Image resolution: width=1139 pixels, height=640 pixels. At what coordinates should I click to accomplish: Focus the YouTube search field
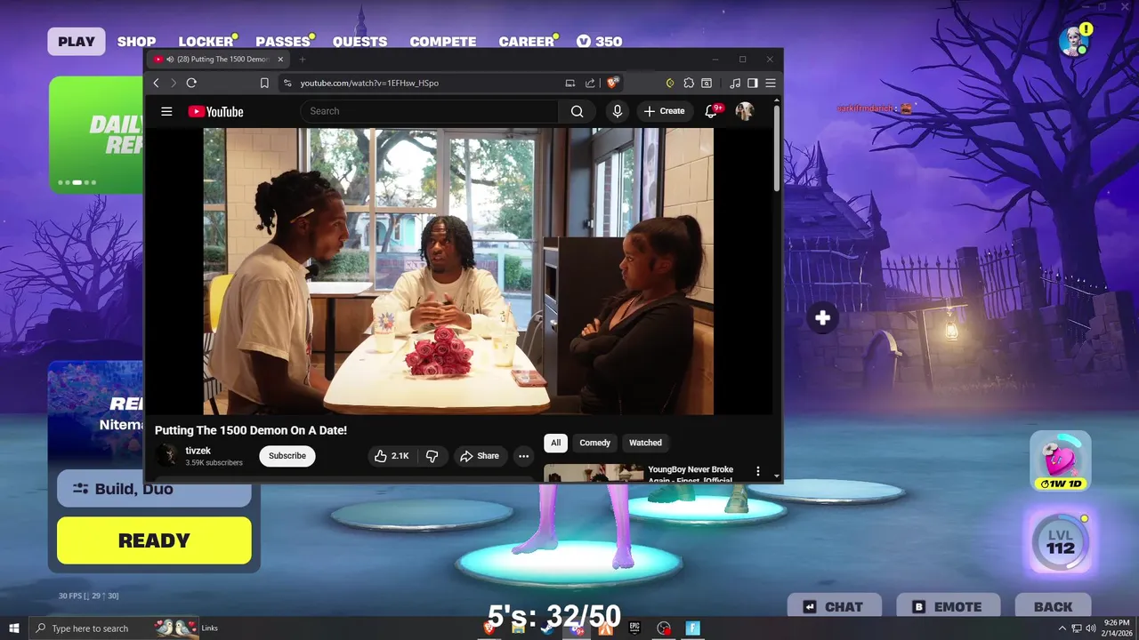click(x=429, y=111)
